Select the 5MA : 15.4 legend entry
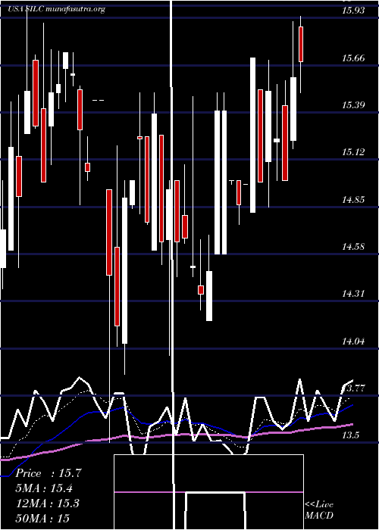 click(x=44, y=488)
